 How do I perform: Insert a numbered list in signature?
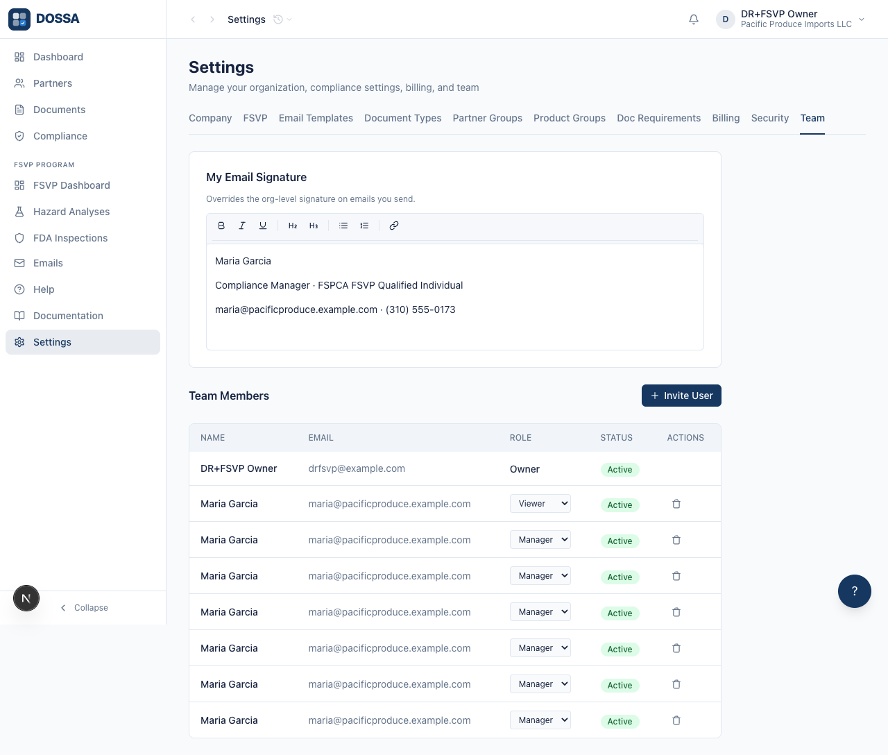[x=364, y=226]
